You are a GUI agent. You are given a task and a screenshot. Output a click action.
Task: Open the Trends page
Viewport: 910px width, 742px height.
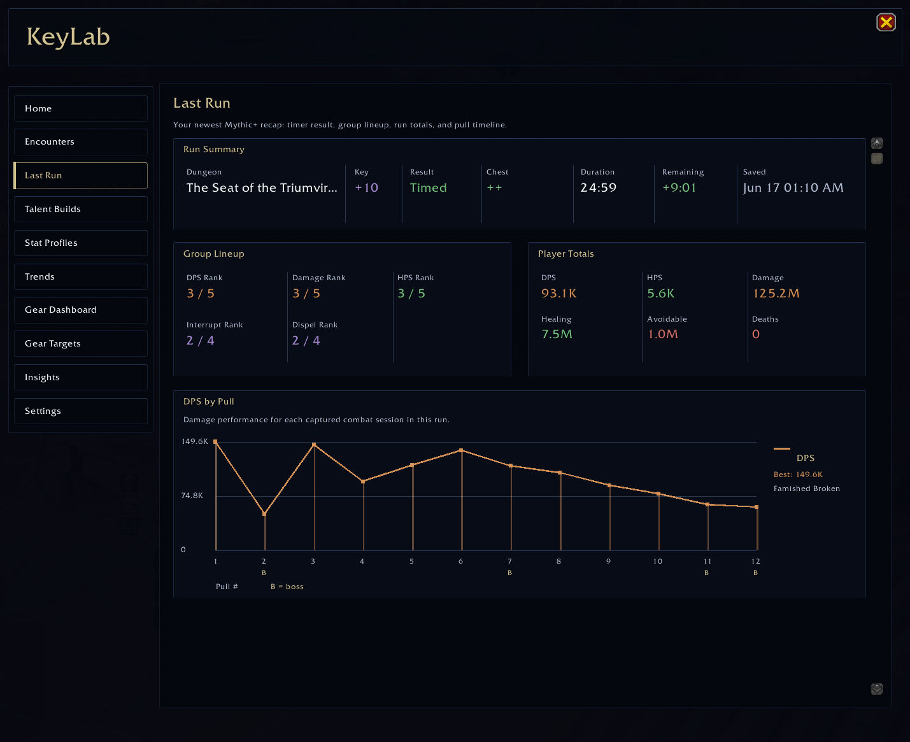click(81, 276)
